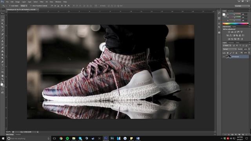
Task: Select the Shape tool
Action: [x=2, y=72]
